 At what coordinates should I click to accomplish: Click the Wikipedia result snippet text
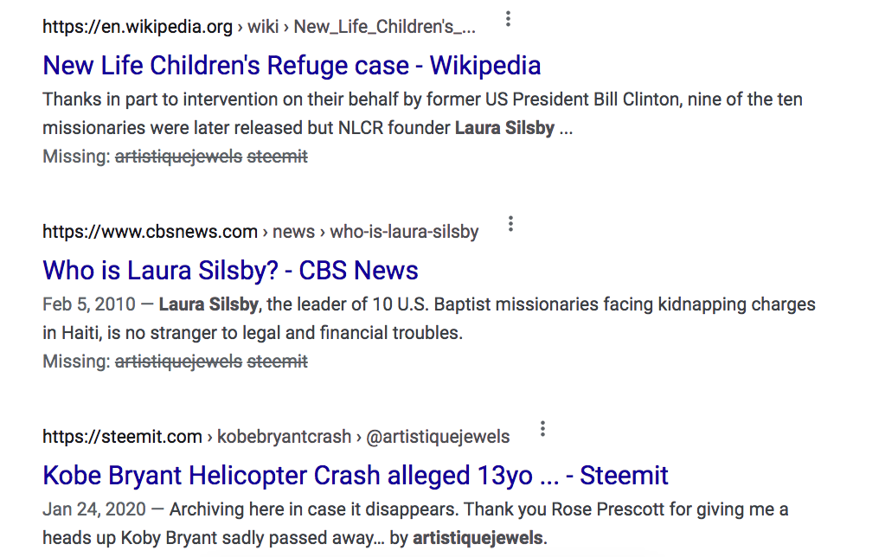pyautogui.click(x=423, y=113)
